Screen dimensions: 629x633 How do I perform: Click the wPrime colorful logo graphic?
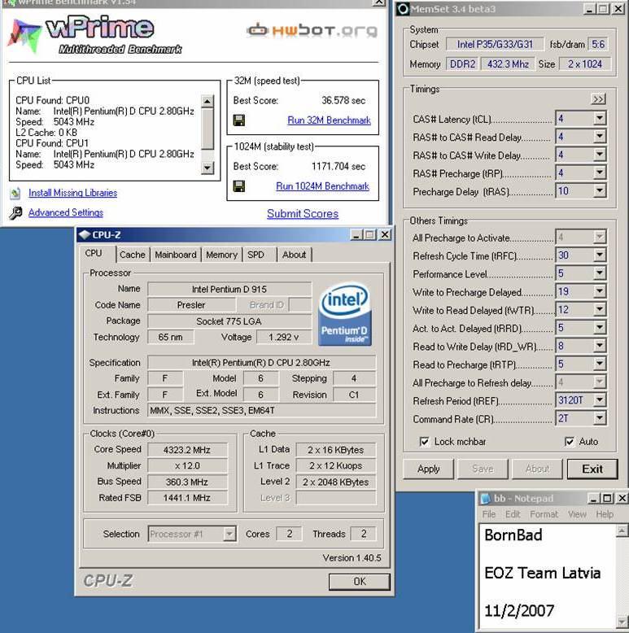click(25, 37)
